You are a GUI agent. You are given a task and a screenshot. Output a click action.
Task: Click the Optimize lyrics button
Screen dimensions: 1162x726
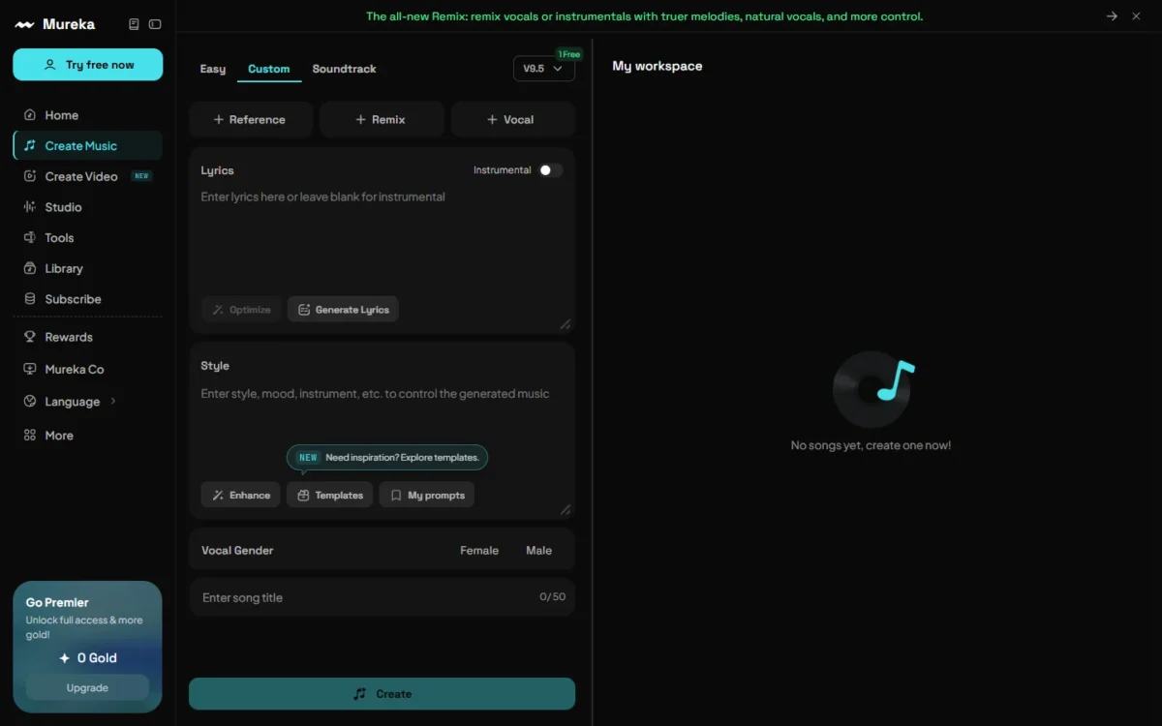[x=242, y=310]
